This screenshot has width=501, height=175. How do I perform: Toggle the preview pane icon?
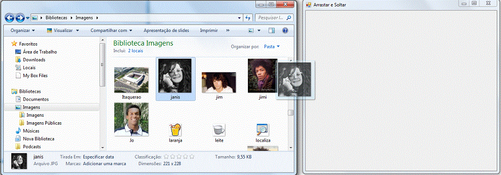[271, 31]
